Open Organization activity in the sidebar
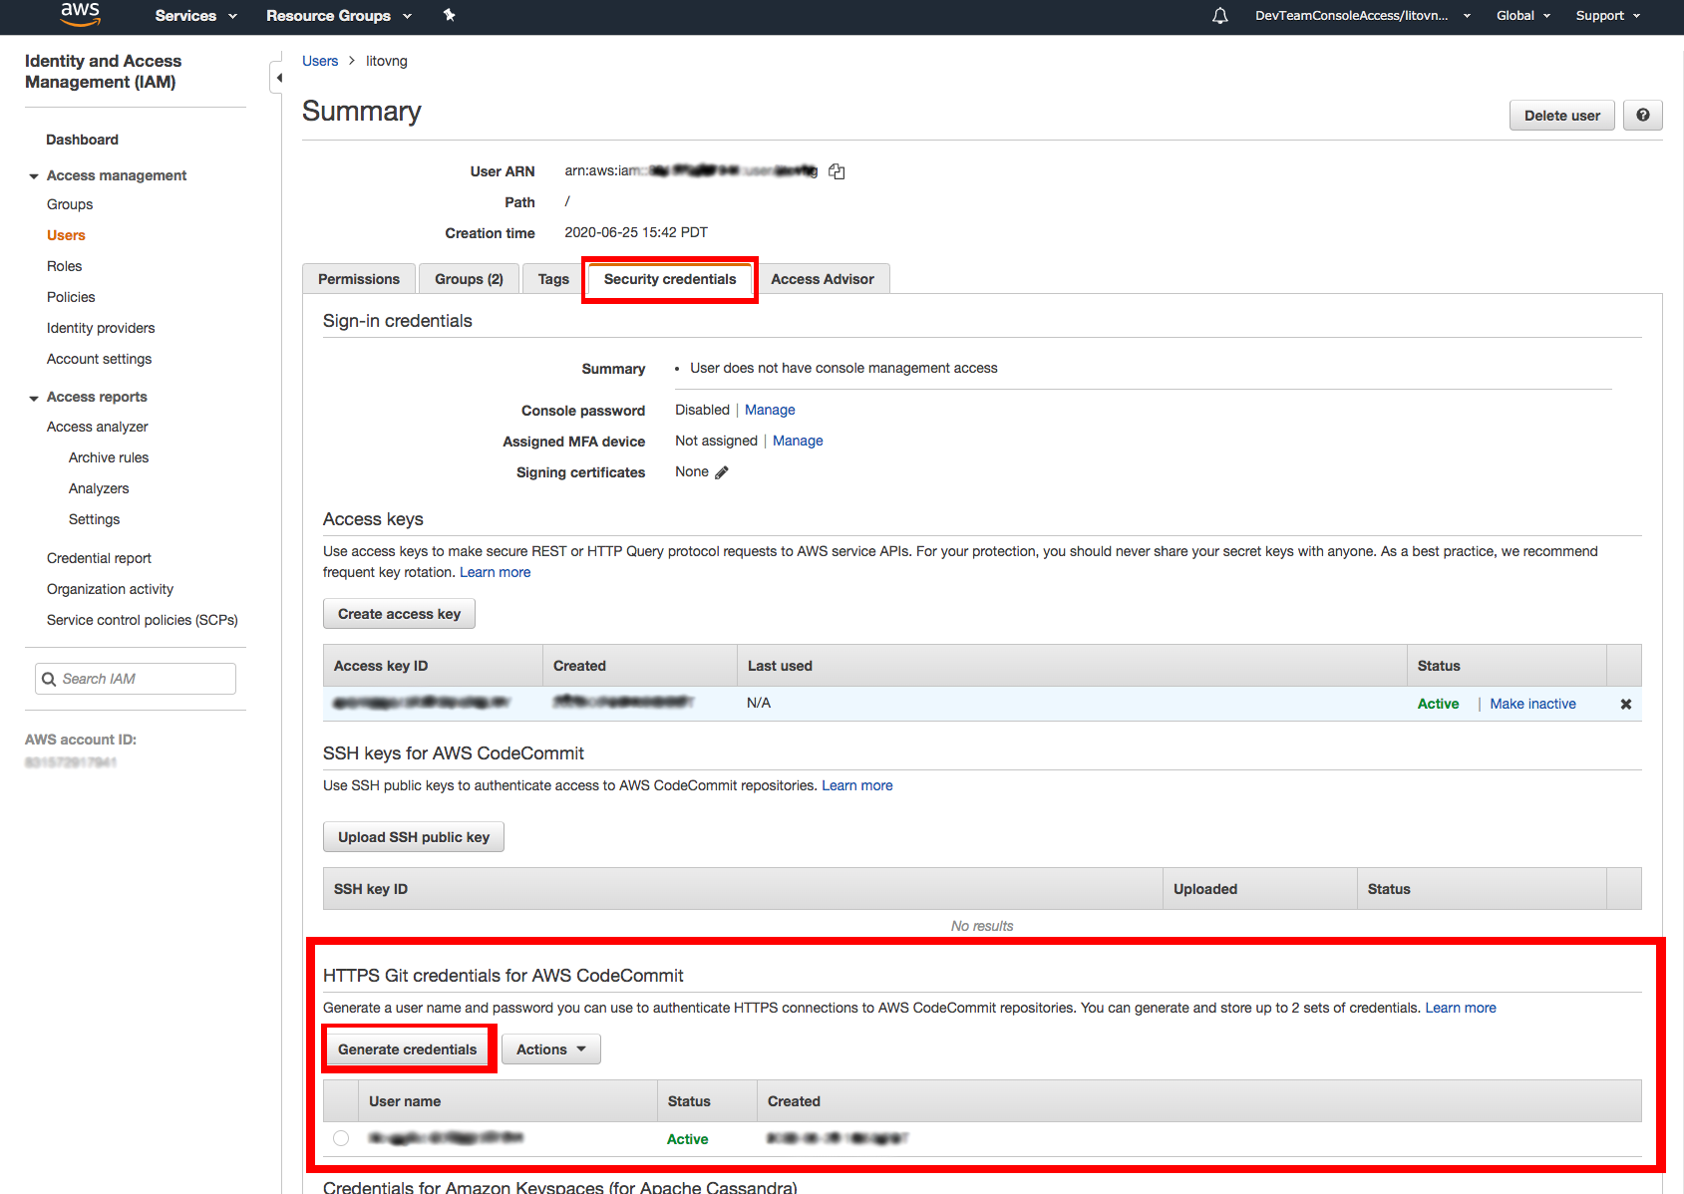The image size is (1684, 1194). coord(110,589)
